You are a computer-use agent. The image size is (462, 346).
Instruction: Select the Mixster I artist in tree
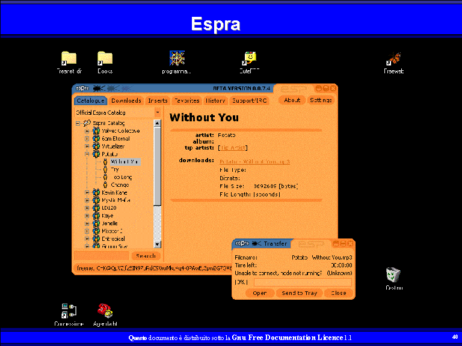[x=112, y=231]
